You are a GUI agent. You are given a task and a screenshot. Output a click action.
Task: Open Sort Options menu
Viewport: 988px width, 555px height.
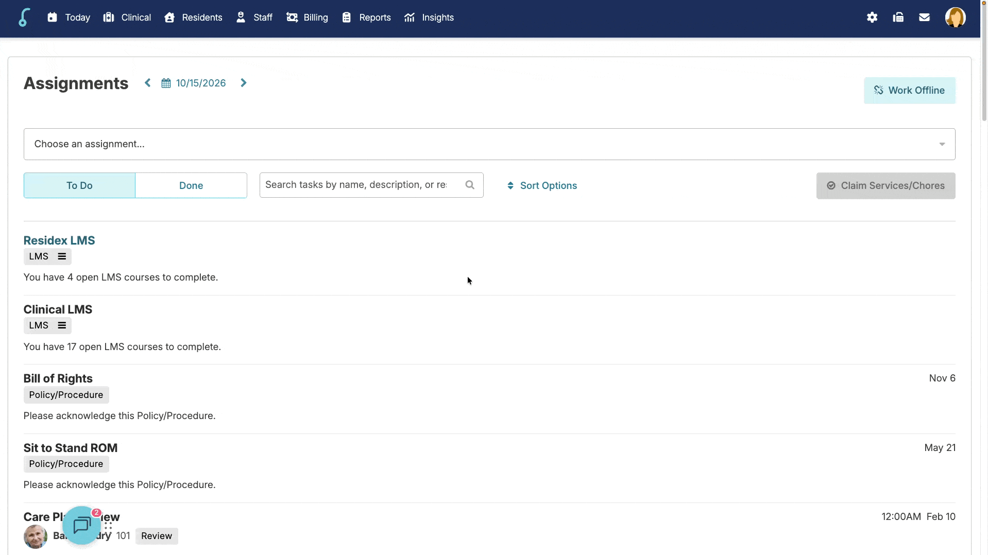tap(542, 186)
